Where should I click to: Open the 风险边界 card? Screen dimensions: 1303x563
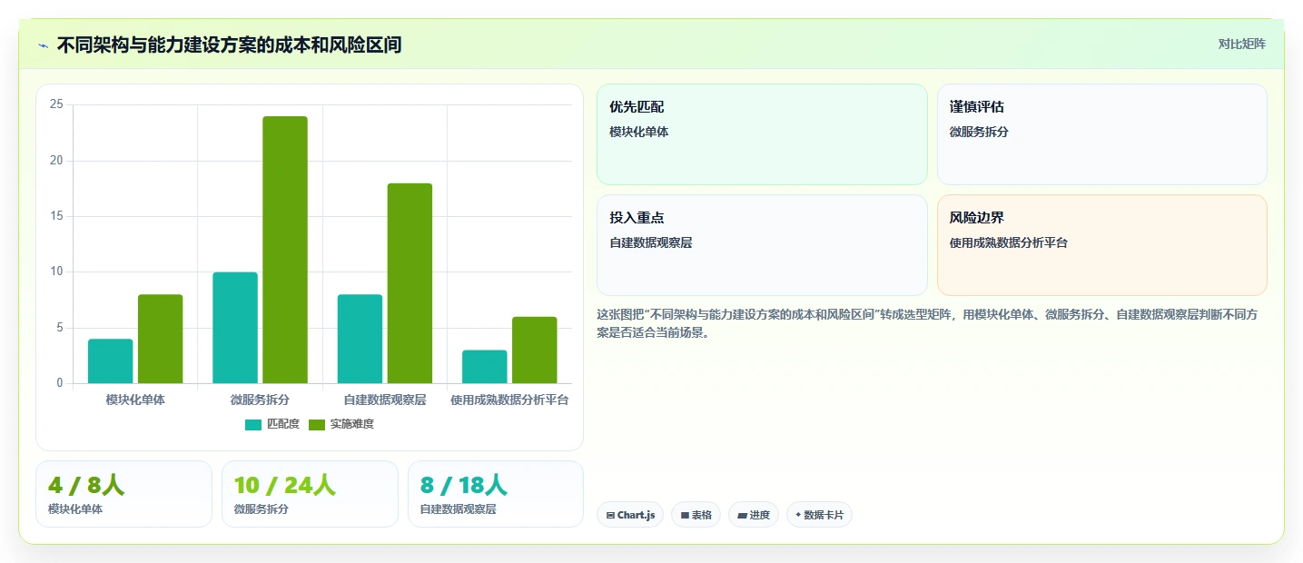1101,245
